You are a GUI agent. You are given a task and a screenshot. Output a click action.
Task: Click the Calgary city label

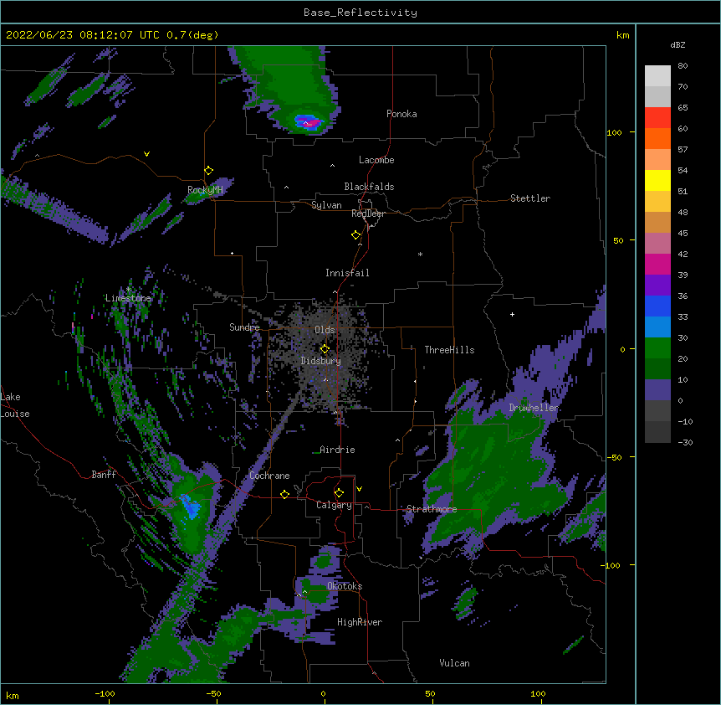tap(334, 505)
